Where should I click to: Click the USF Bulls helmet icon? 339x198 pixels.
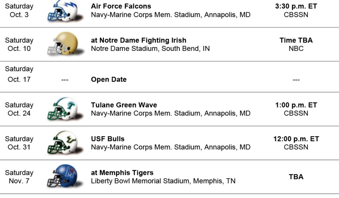(x=65, y=142)
